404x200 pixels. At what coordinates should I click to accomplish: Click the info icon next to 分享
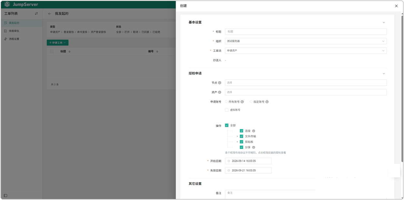[253, 147]
